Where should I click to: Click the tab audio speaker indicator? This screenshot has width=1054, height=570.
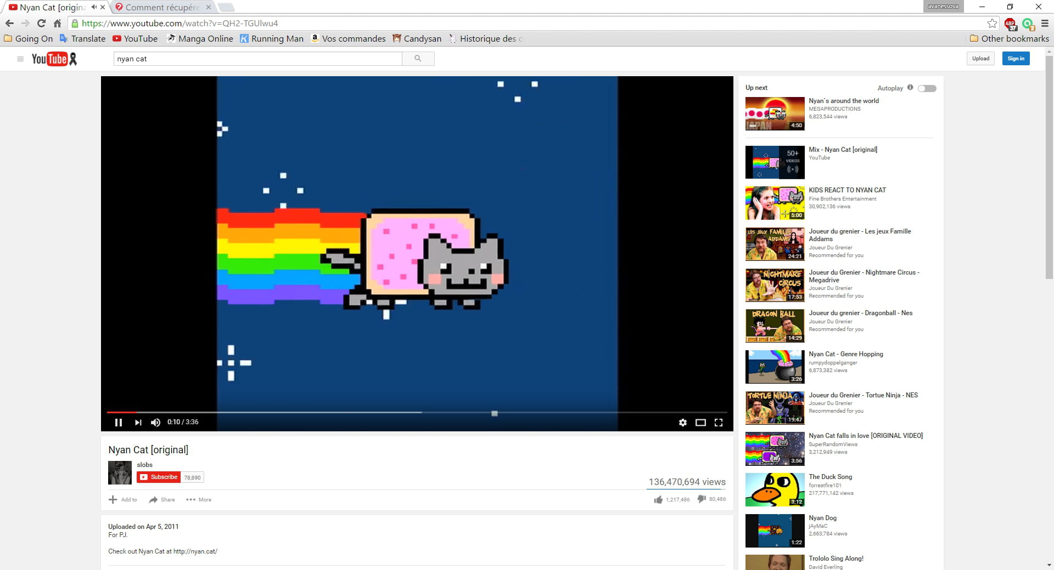(x=94, y=7)
